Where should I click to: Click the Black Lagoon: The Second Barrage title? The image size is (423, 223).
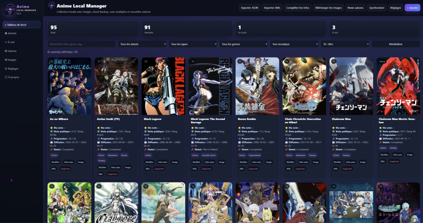click(208, 121)
